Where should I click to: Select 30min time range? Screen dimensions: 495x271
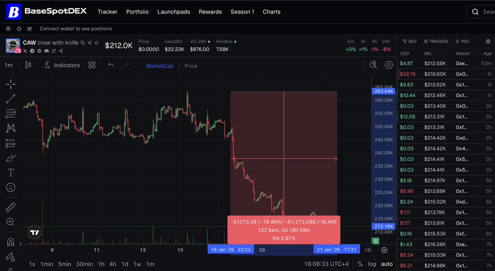click(84, 264)
